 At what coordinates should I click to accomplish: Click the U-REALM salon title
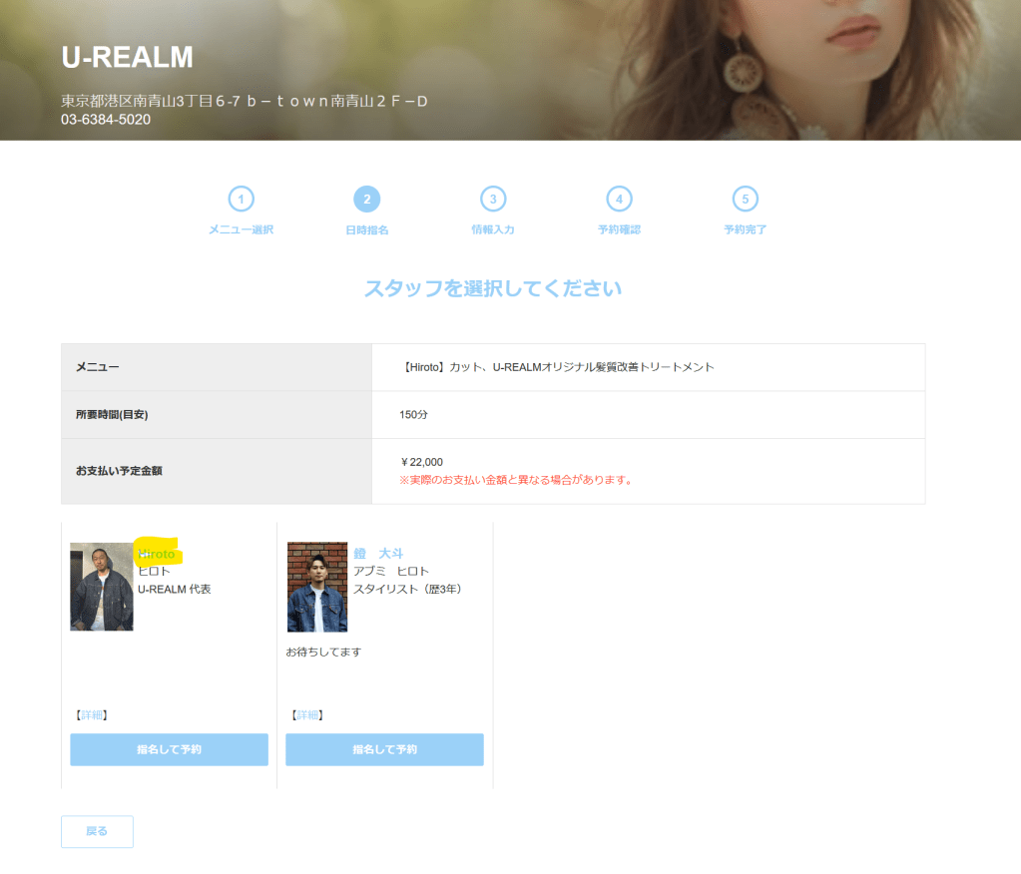click(x=127, y=58)
